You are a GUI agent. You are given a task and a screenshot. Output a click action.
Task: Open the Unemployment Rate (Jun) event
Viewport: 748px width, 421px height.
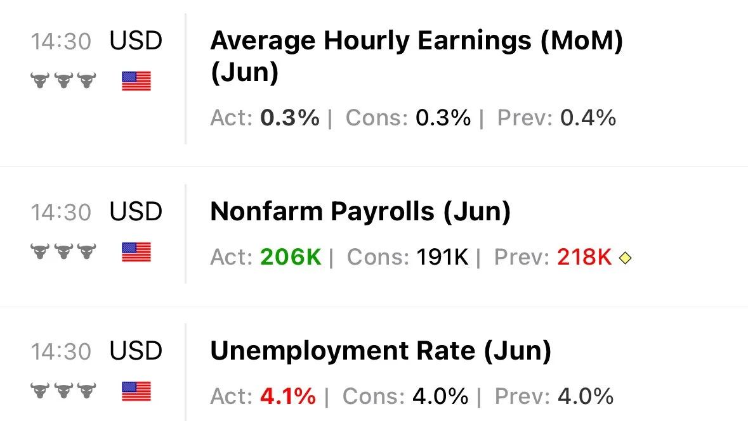(381, 351)
